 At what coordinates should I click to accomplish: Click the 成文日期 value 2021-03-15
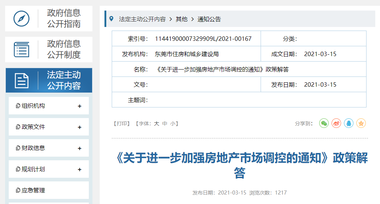point(320,54)
